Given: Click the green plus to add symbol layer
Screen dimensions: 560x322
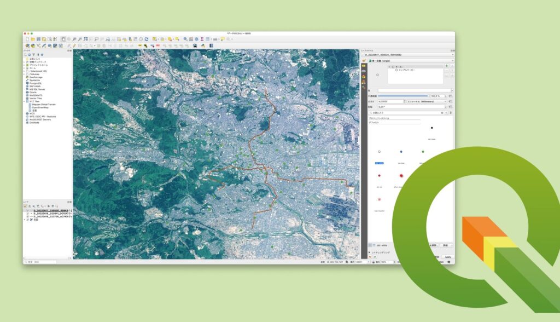Looking at the screenshot, I should 447,66.
